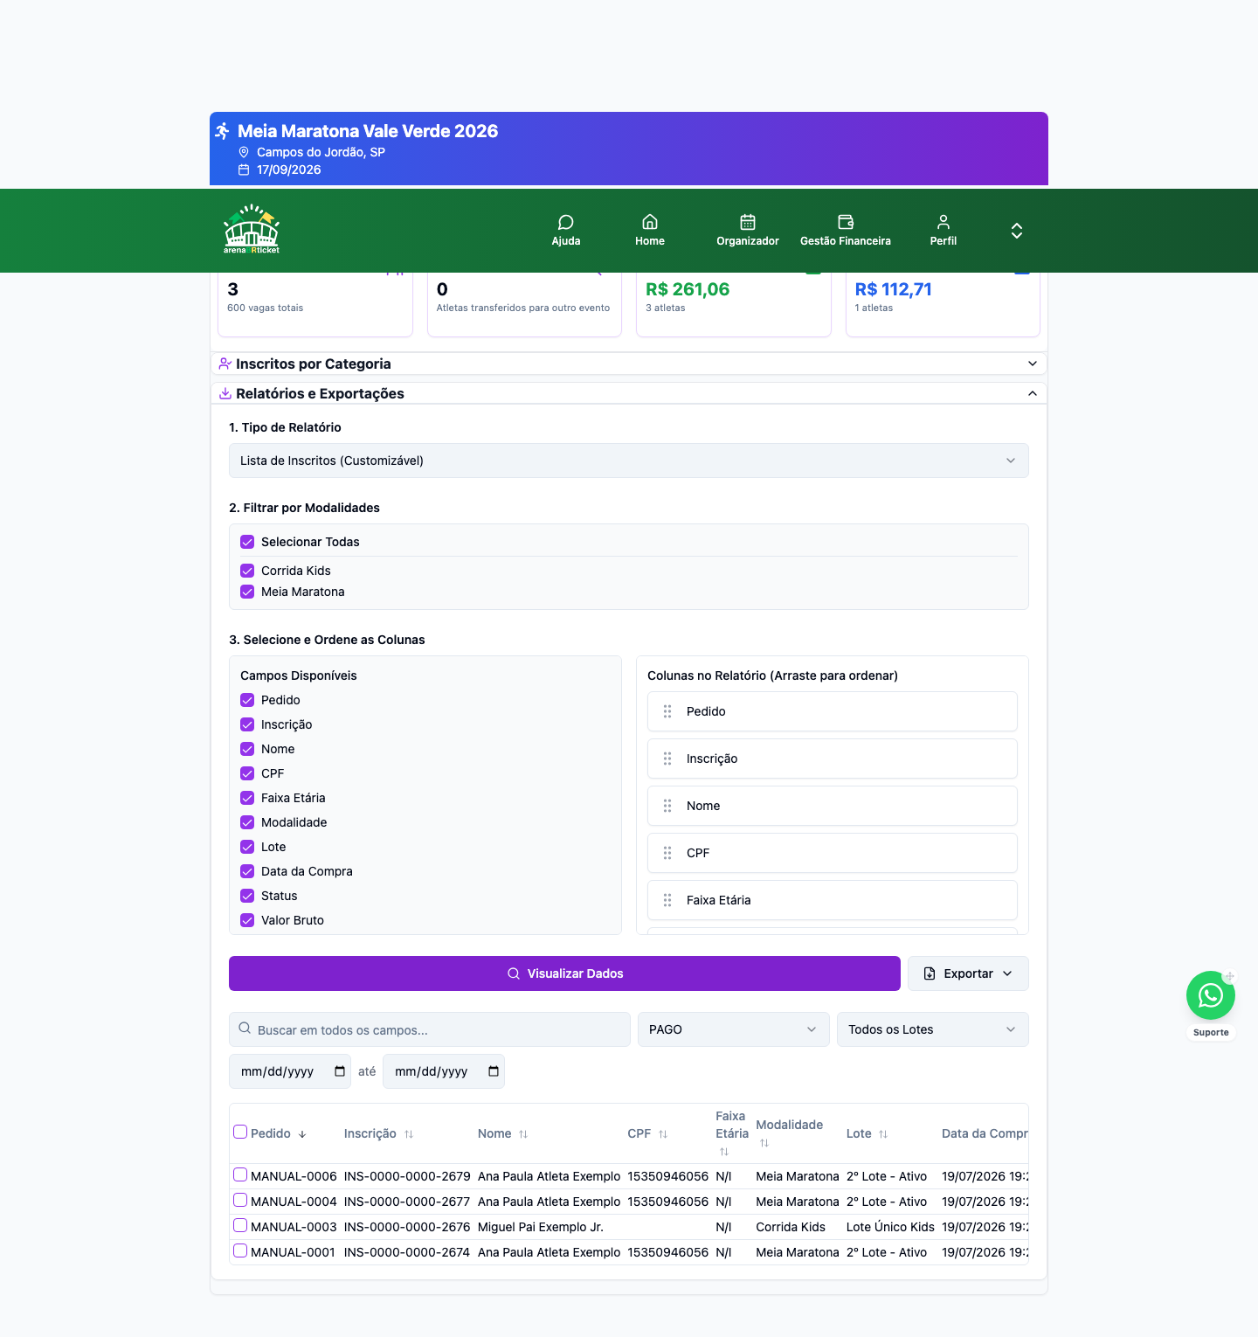Screen dimensions: 1258x1337
Task: Uncheck the Pedido field checkbox
Action: 247,700
